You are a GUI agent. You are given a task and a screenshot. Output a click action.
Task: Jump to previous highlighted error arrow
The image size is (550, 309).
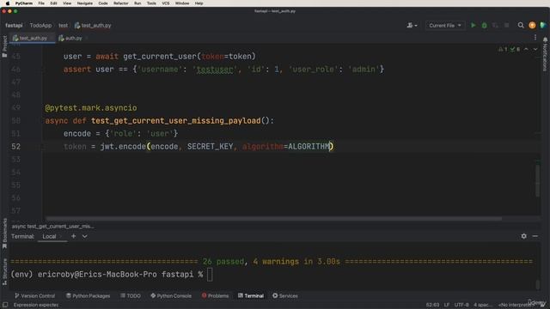526,49
